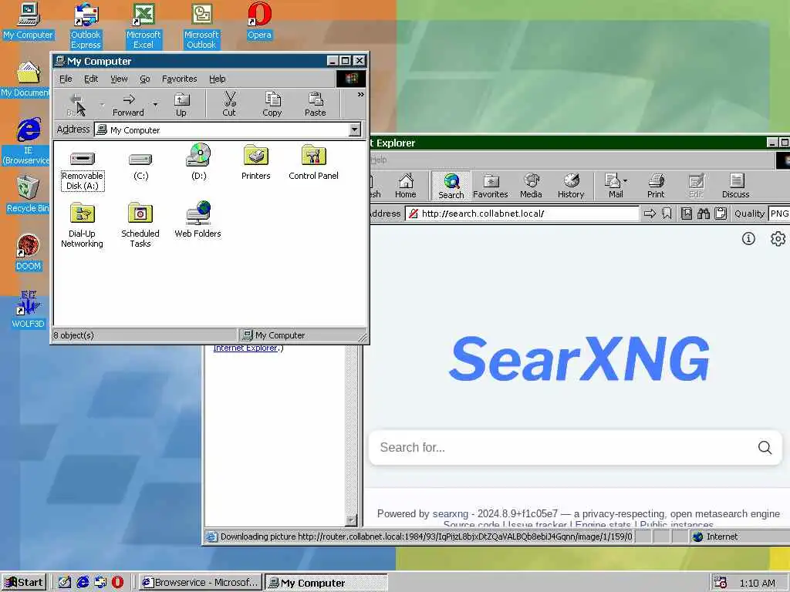Open SearXNG preferences gear icon
The height and width of the screenshot is (592, 790).
pyautogui.click(x=778, y=239)
